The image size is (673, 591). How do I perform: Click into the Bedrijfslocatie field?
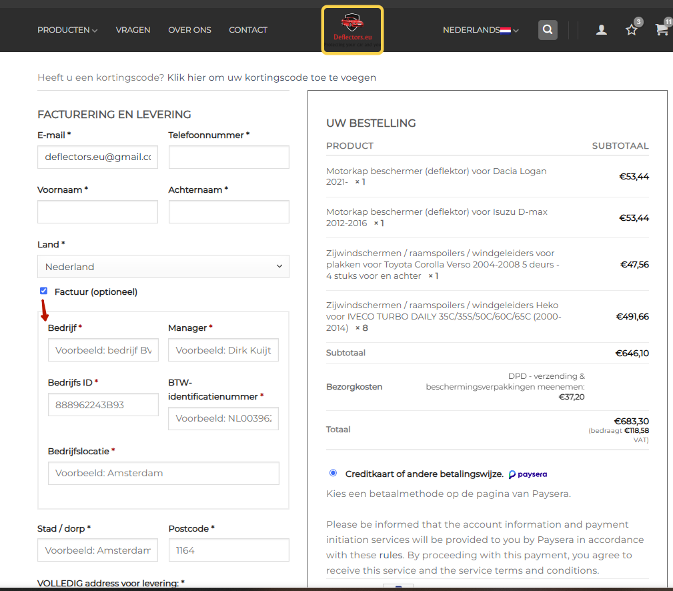(163, 474)
